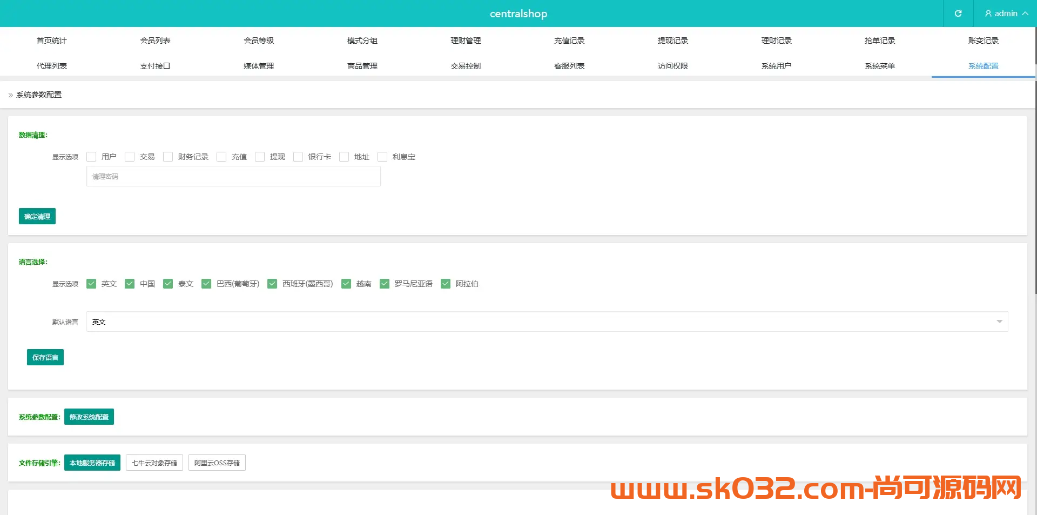Image resolution: width=1037 pixels, height=515 pixels.
Task: Open the 会员列表 menu tab
Action: (x=155, y=41)
